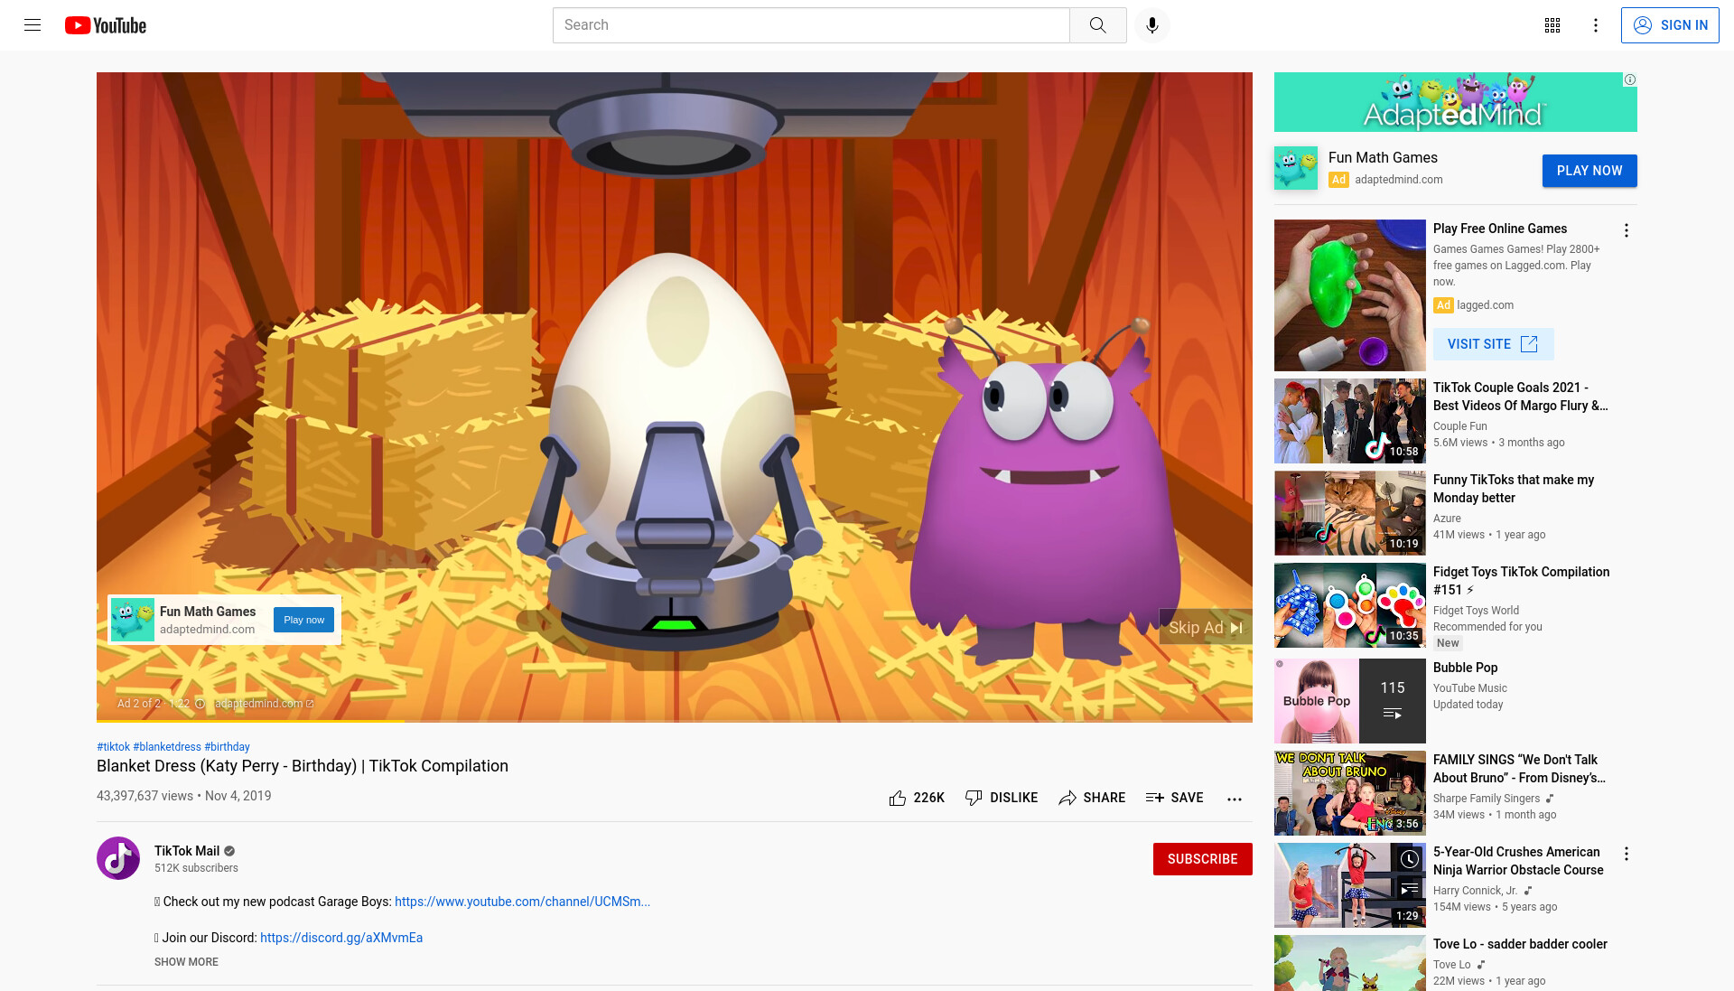Open Fun Math Games ad icon thumbnail
Screen dimensions: 1734x991
[x=1296, y=168]
